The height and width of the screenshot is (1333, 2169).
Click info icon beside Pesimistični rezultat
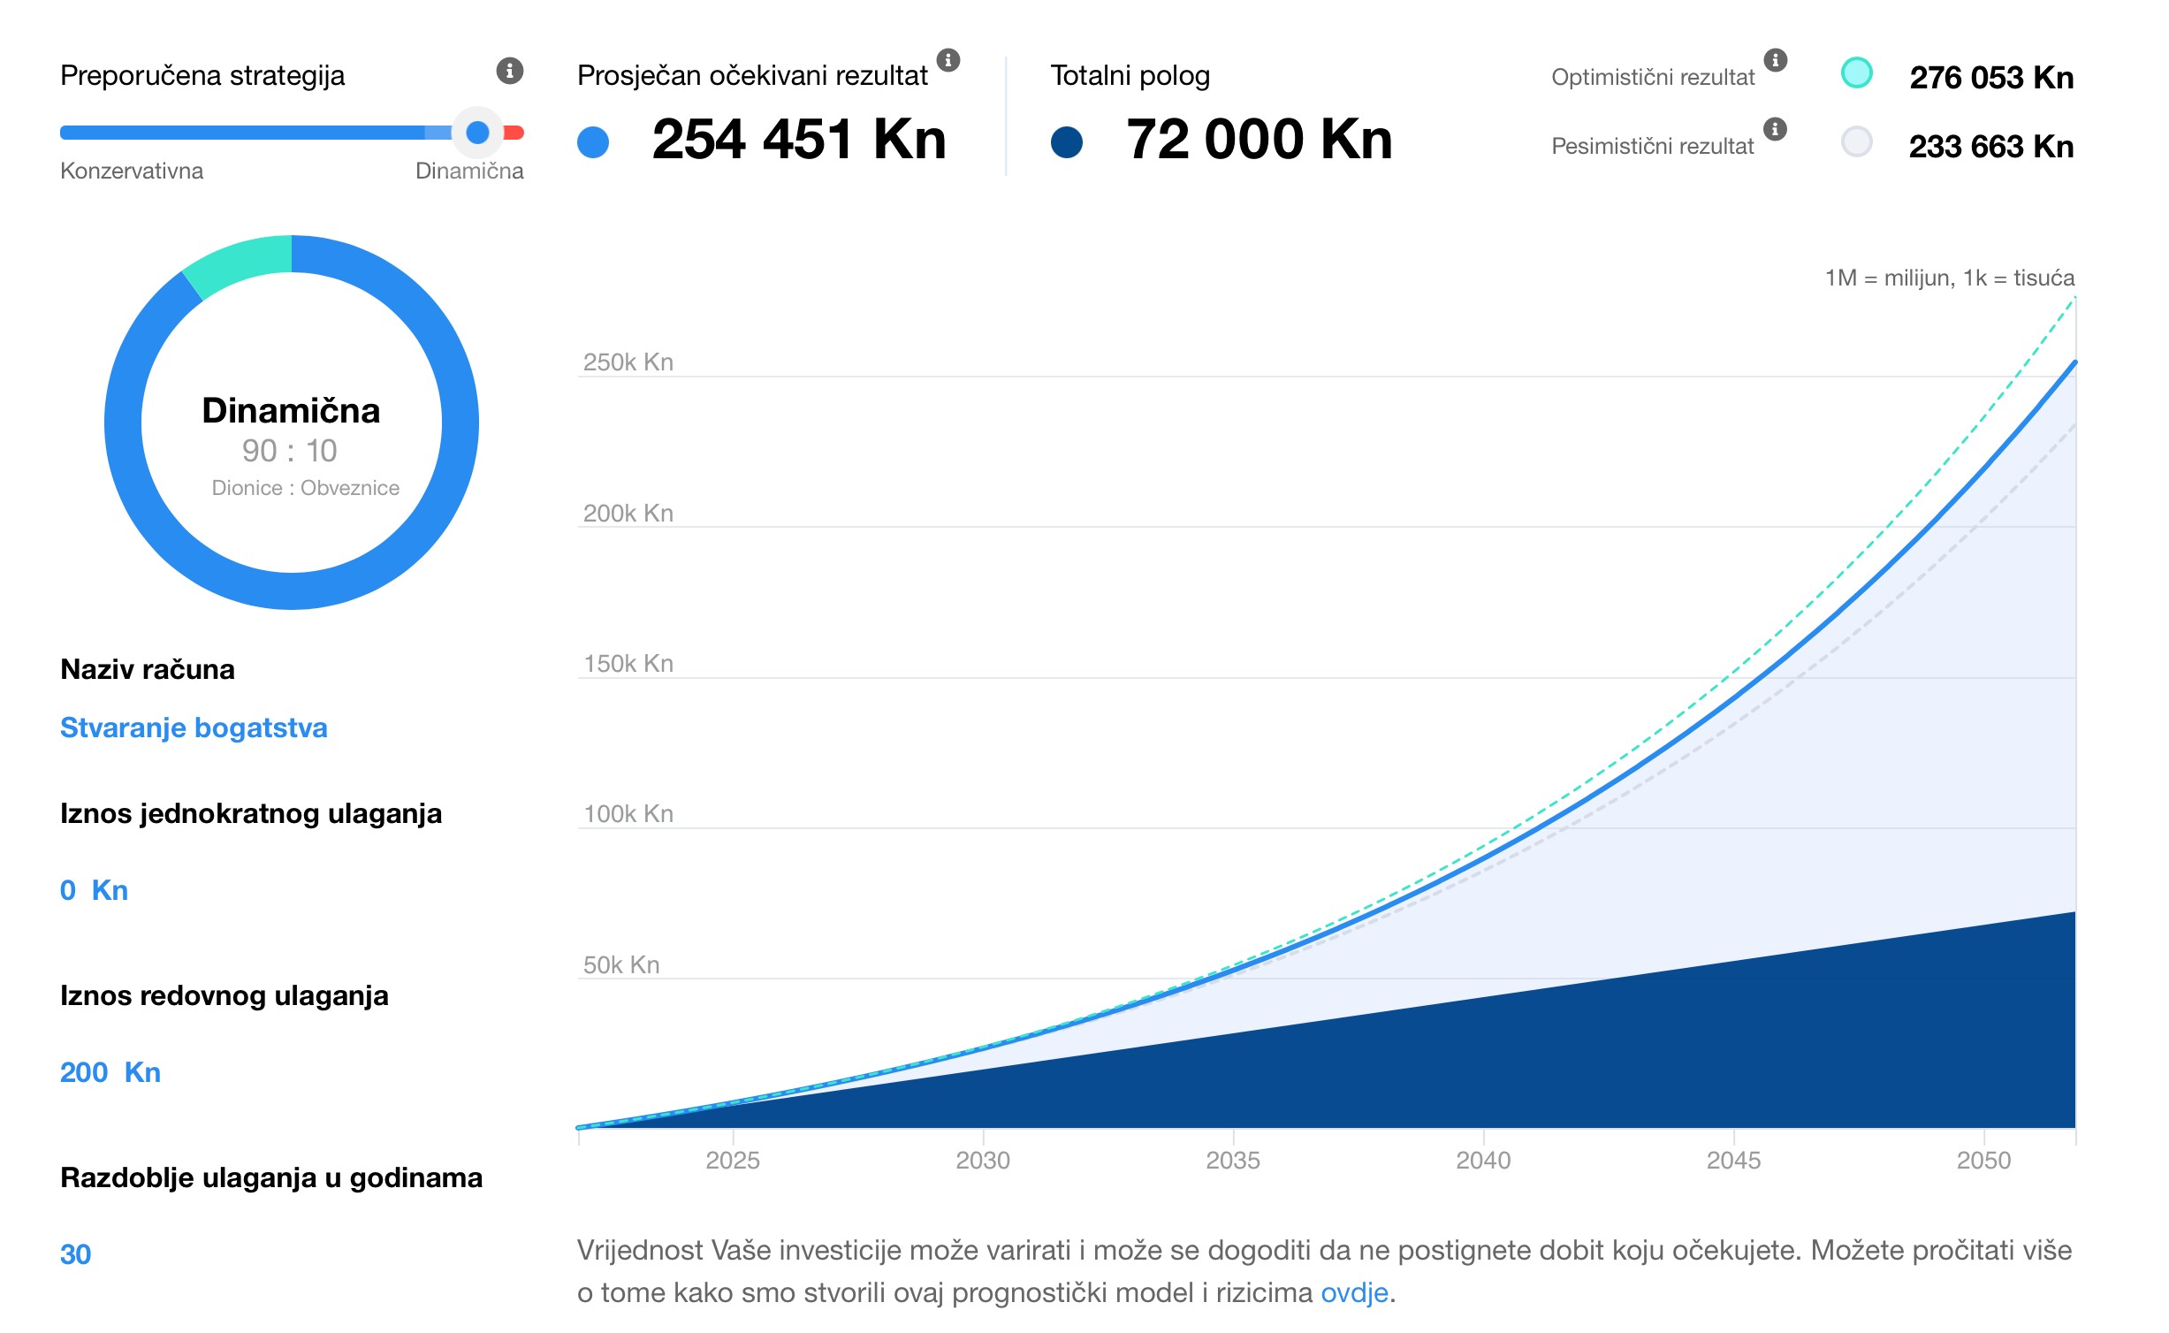coord(1776,129)
